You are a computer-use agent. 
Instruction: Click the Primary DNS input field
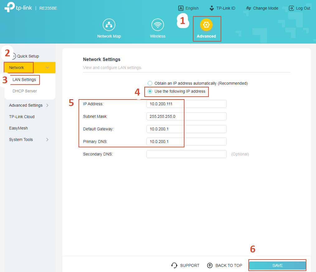(x=186, y=141)
